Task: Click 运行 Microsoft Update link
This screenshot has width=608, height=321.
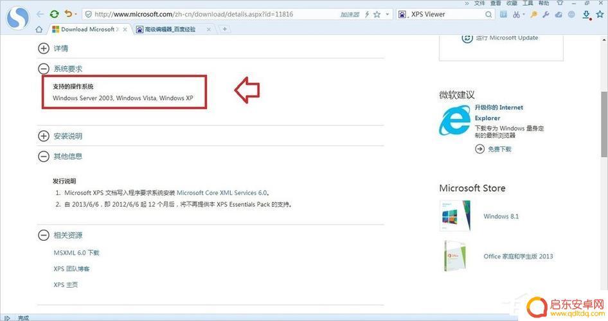Action: 507,38
